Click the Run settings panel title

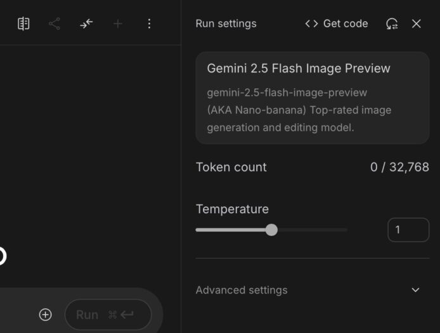point(226,23)
